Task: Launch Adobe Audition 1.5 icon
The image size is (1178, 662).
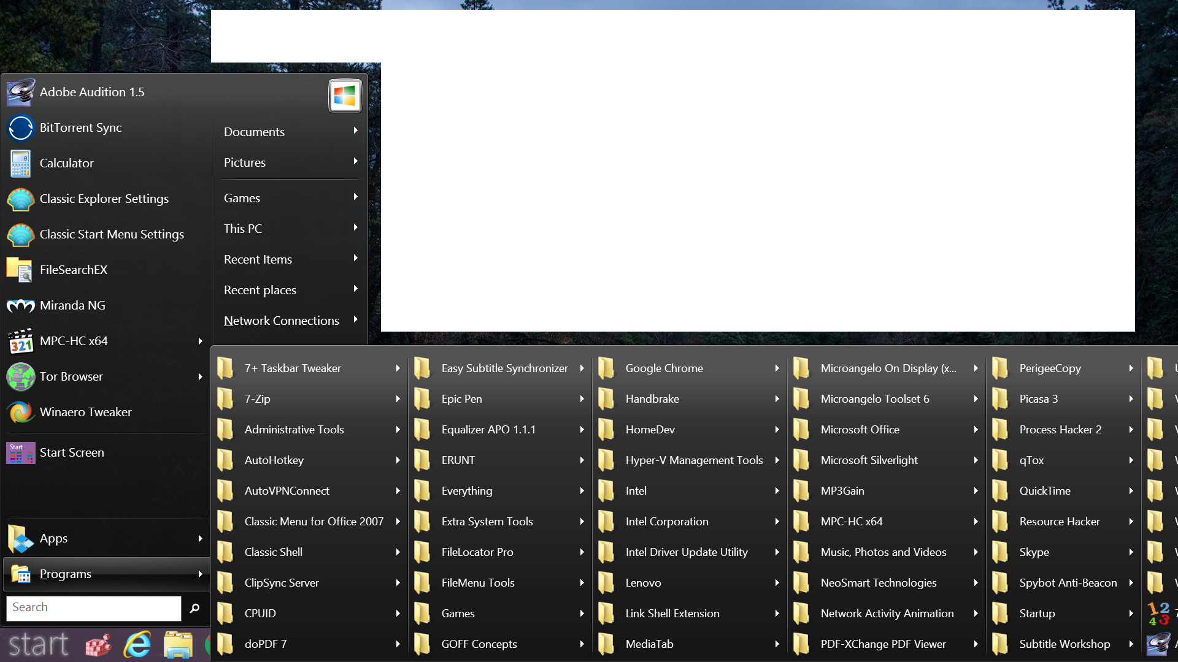Action: click(x=20, y=93)
